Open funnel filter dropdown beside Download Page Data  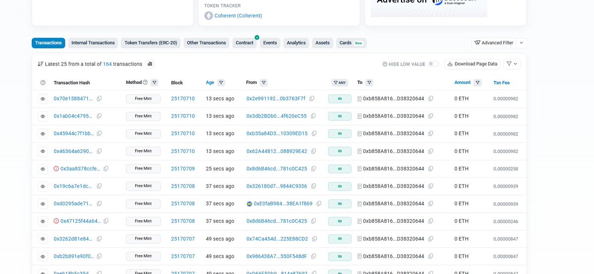point(512,64)
